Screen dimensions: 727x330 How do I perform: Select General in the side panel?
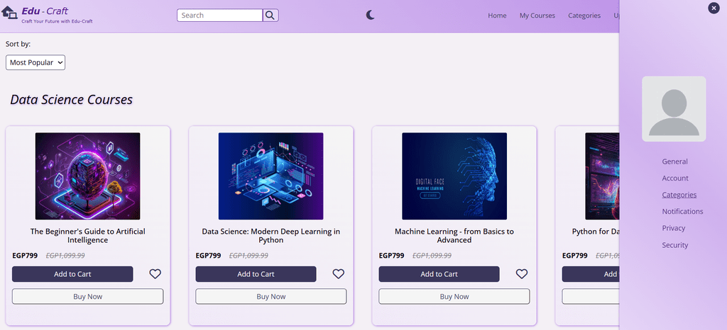[x=675, y=161]
